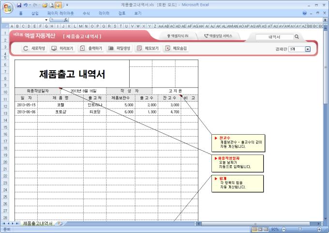Go to first sheet with navigation arrow

(4, 223)
